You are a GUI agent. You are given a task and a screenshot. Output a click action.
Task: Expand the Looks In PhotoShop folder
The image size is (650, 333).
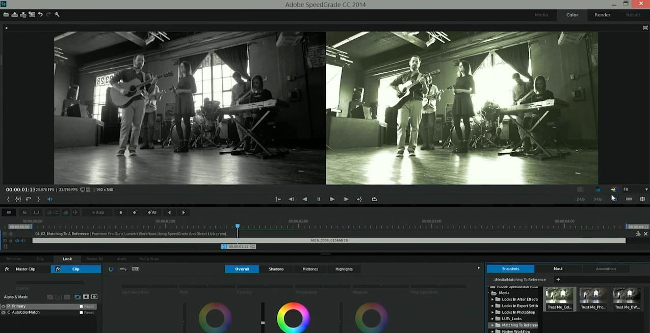click(492, 312)
